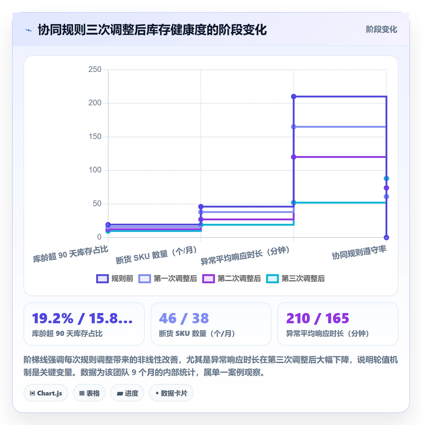Click the x-axis label 异常平均响应时长（分钟）
This screenshot has width=422, height=425.
pos(245,256)
